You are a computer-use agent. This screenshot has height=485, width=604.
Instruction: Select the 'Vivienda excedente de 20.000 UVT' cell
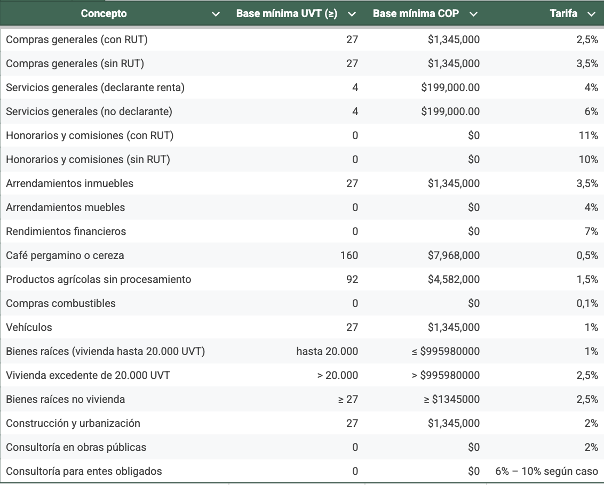88,375
